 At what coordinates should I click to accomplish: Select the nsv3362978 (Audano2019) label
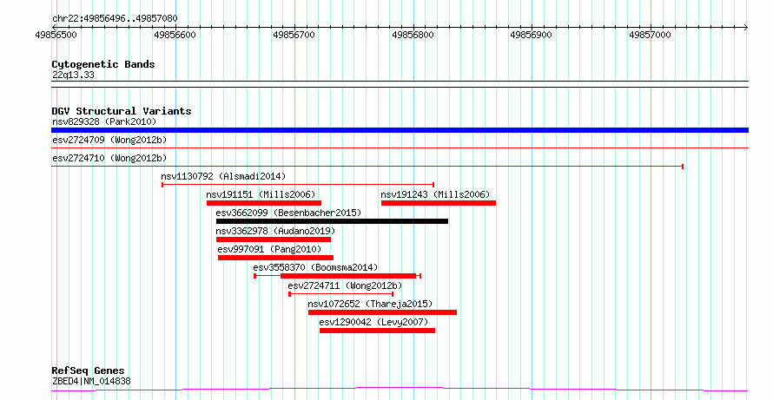tap(275, 231)
